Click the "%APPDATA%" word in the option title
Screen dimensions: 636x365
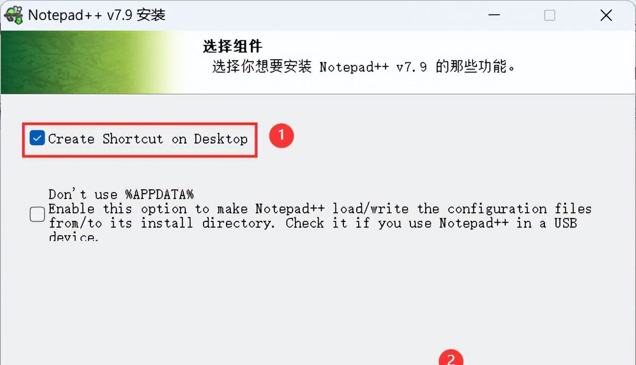159,194
